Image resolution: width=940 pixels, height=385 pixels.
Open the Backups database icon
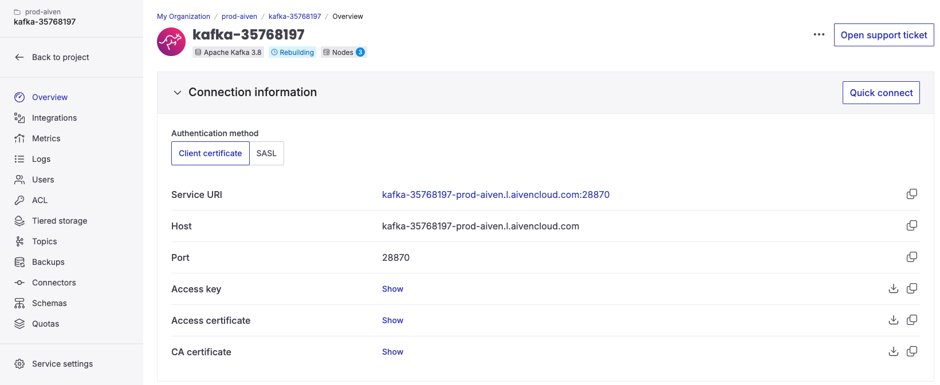click(x=19, y=262)
